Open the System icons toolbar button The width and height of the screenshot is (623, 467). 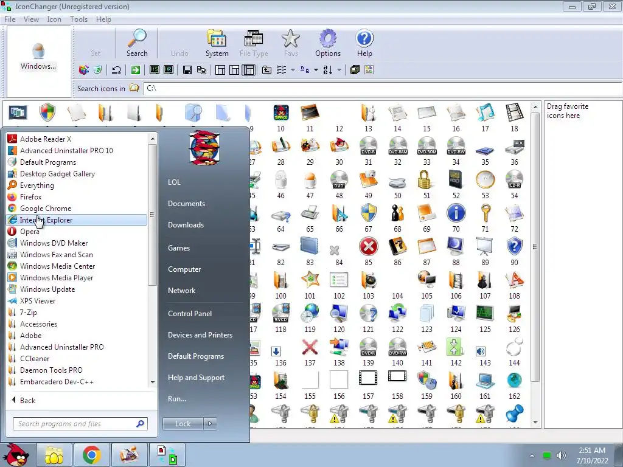(x=217, y=43)
